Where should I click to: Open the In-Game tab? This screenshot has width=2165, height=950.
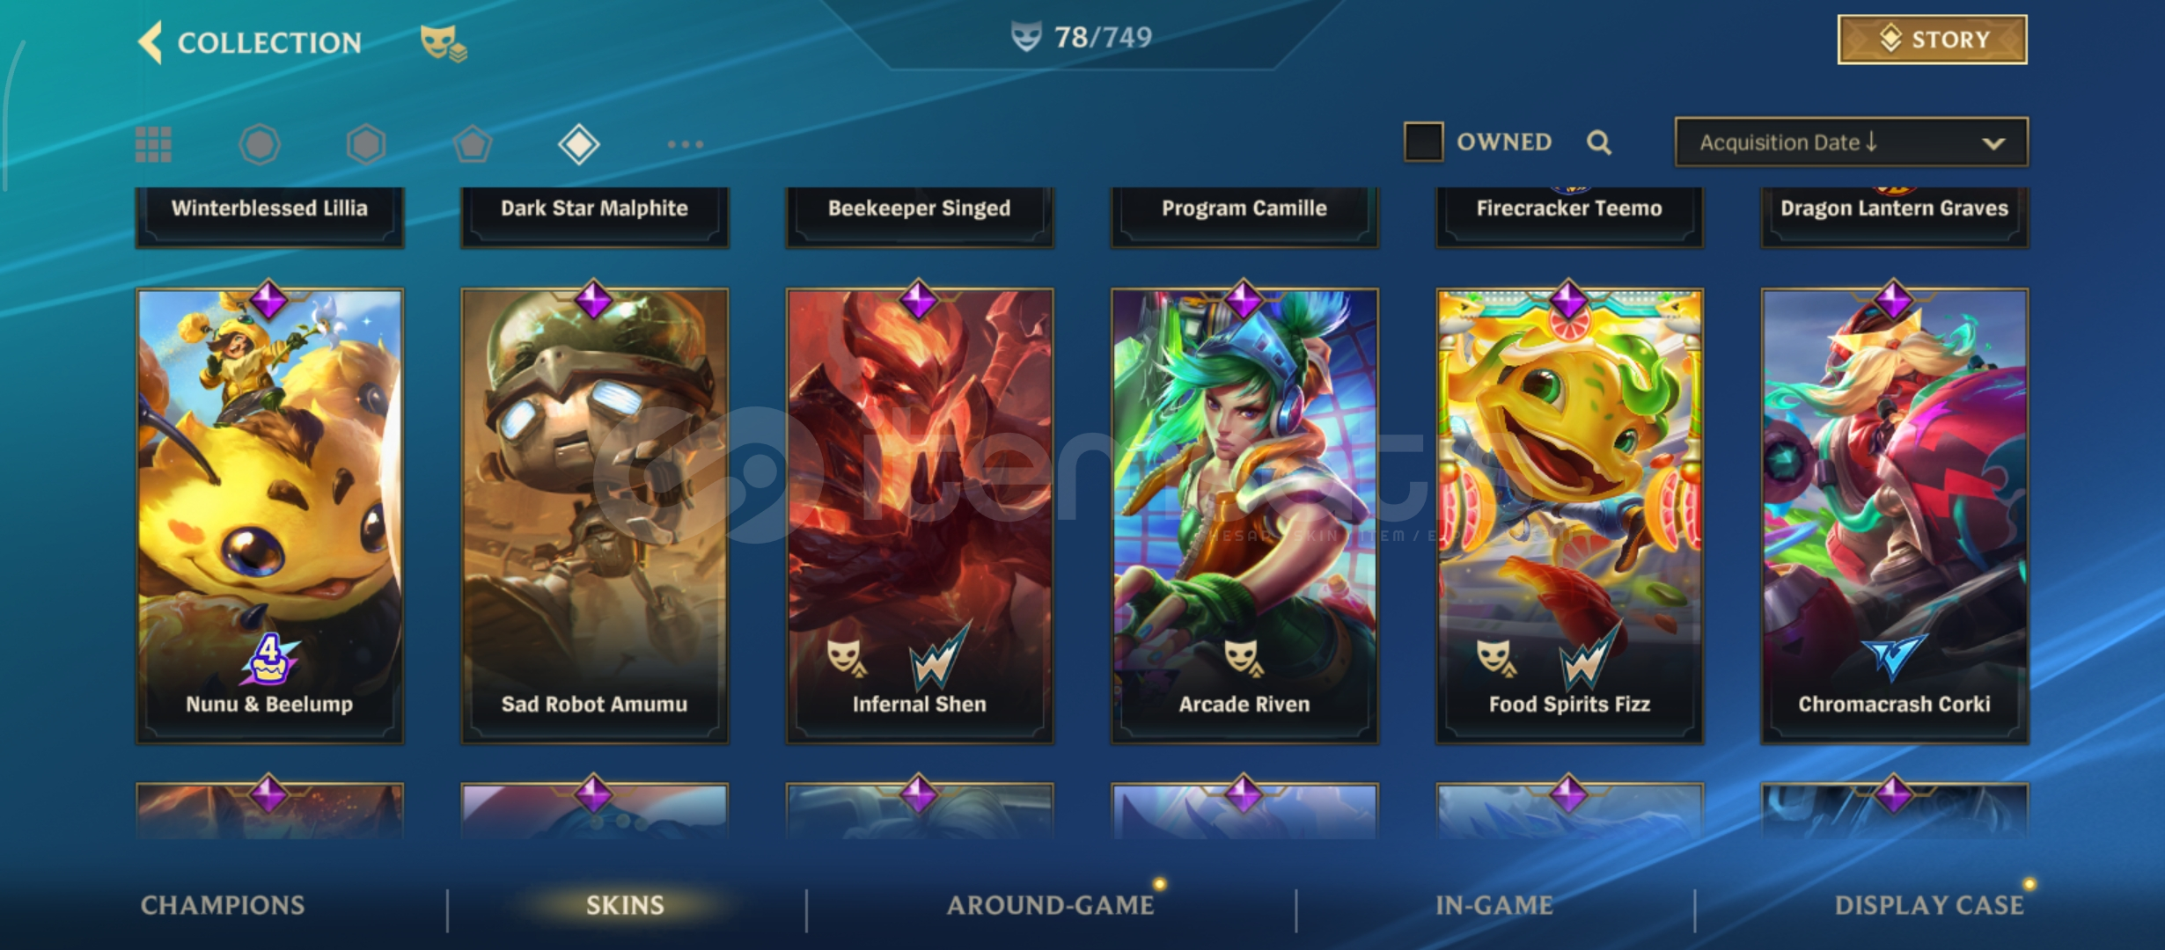point(1494,905)
